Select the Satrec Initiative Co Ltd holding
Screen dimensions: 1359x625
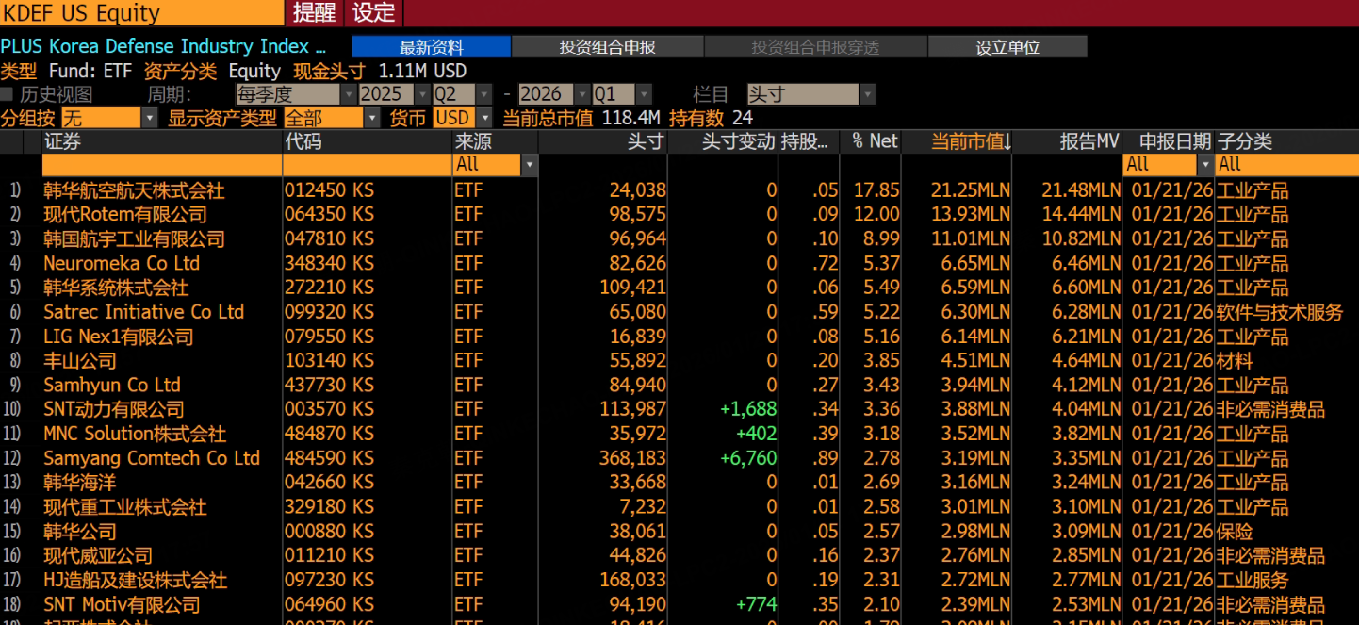click(143, 312)
